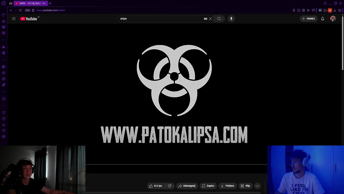Open the GX Corner gamepad icon
This screenshot has height=194, width=344.
click(x=11, y=4)
